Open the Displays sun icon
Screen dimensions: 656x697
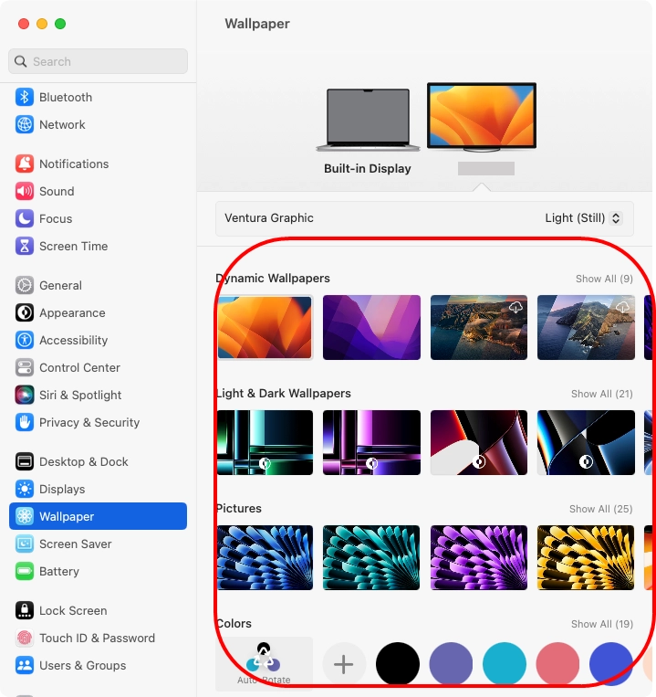(x=25, y=489)
